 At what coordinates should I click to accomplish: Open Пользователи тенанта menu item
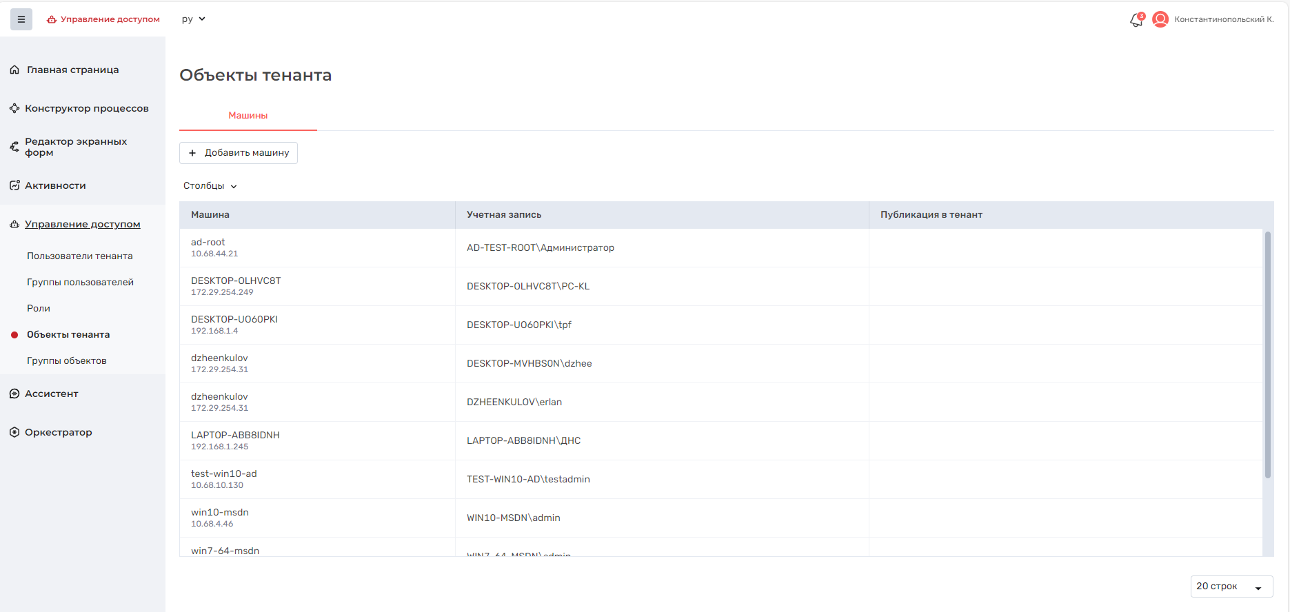tap(80, 256)
